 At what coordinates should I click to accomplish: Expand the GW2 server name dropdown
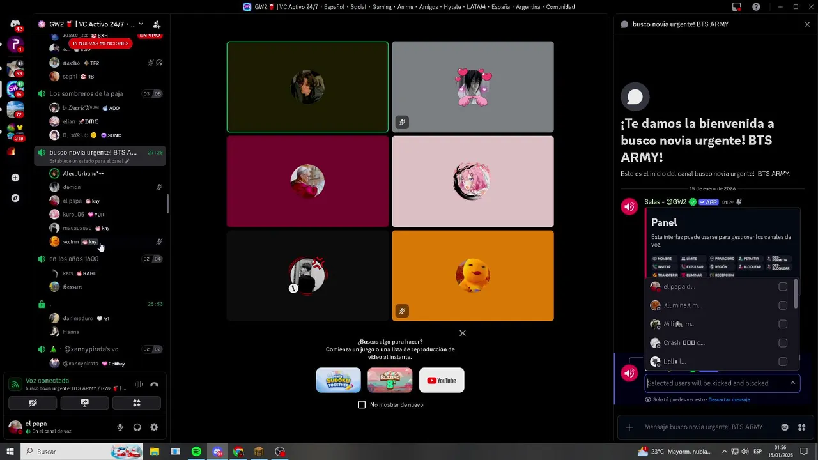click(x=141, y=24)
